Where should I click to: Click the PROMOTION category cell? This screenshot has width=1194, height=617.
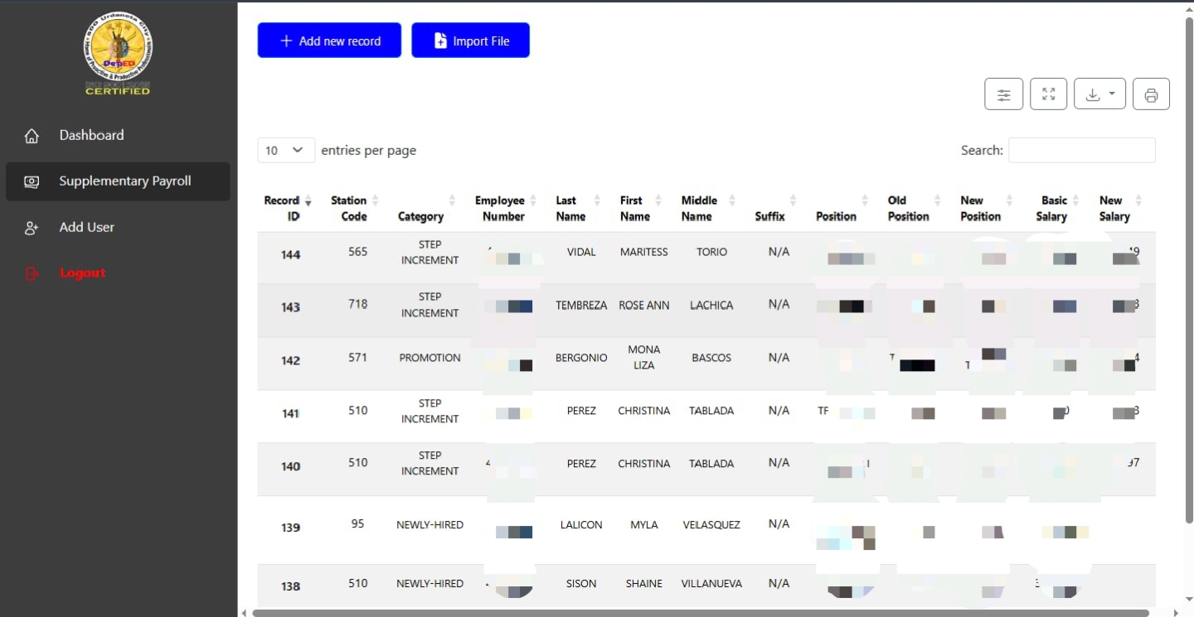[x=430, y=358]
